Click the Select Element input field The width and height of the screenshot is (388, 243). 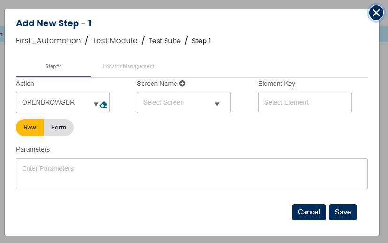[304, 102]
